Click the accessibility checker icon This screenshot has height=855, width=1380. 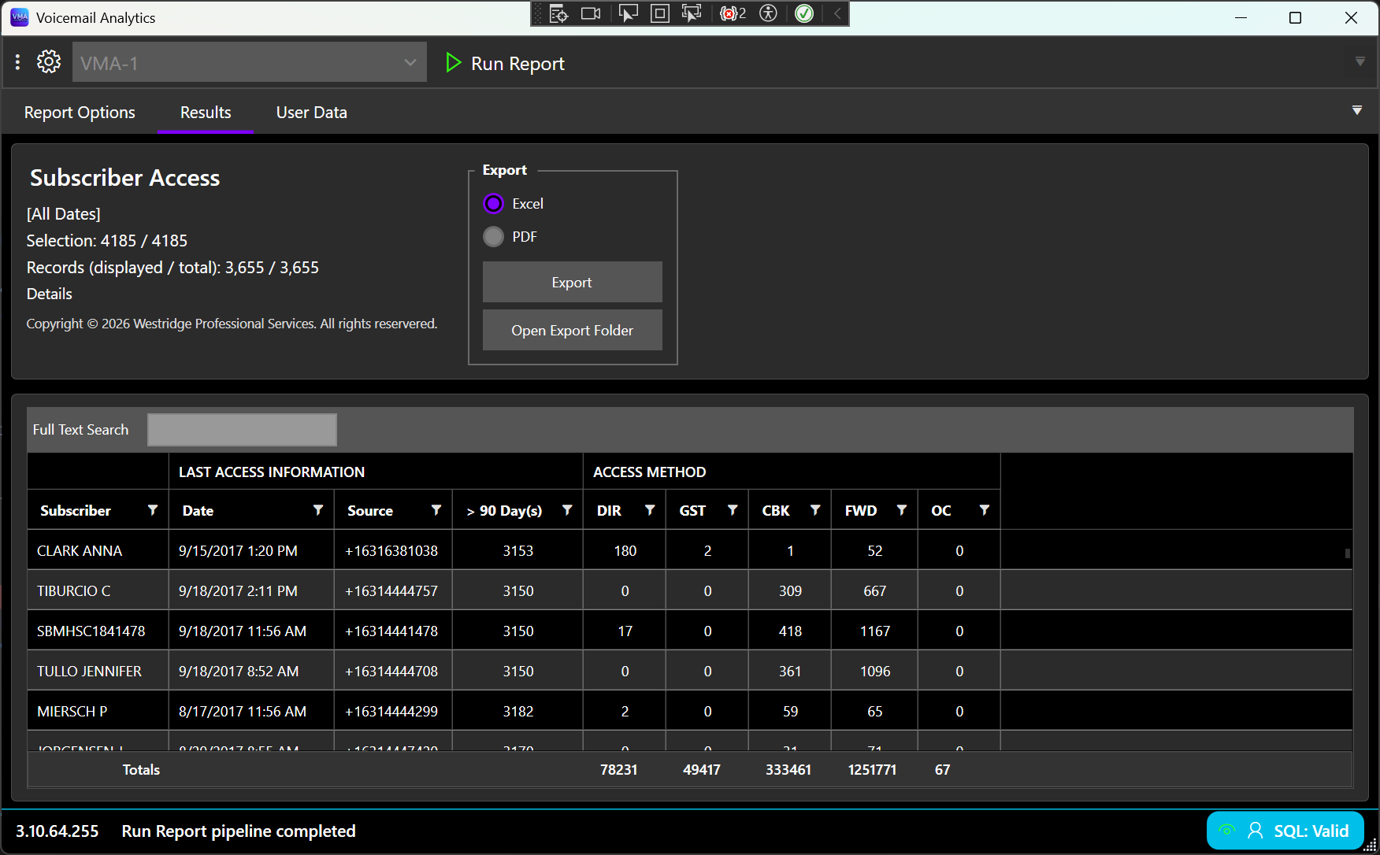coord(768,13)
